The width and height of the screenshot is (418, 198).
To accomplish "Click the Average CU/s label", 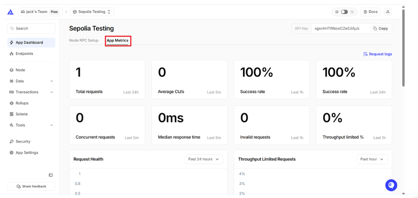I will (171, 92).
